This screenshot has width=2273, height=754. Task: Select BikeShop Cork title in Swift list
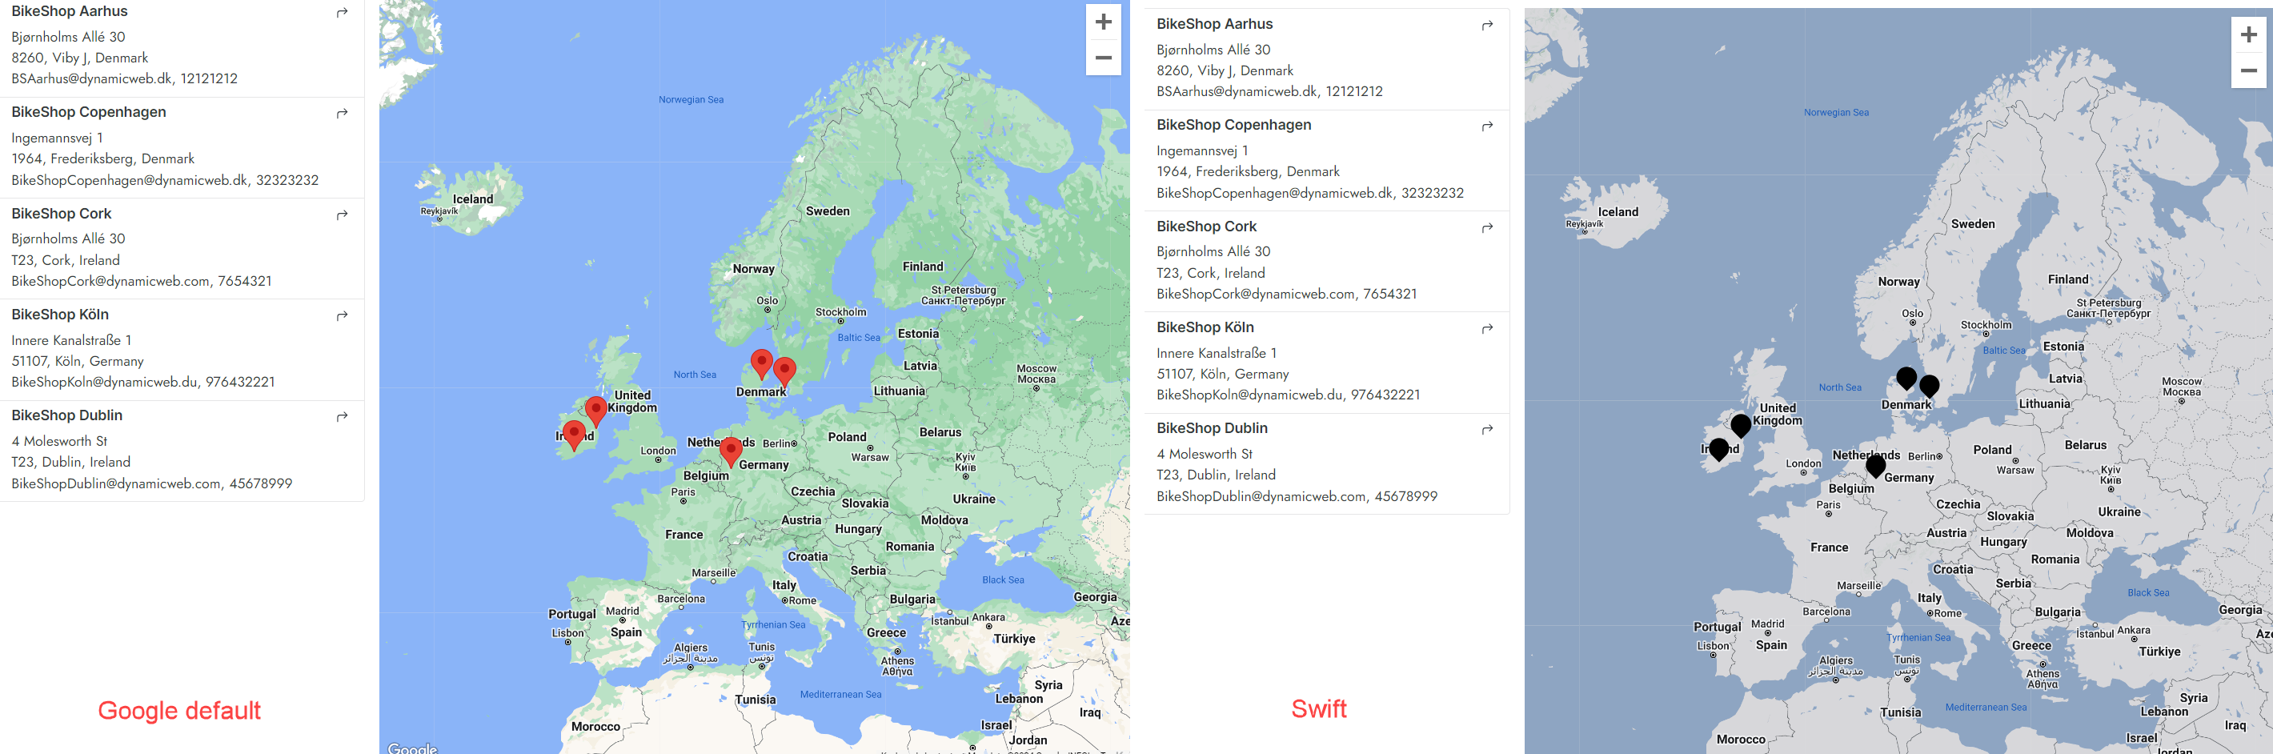(x=1207, y=226)
